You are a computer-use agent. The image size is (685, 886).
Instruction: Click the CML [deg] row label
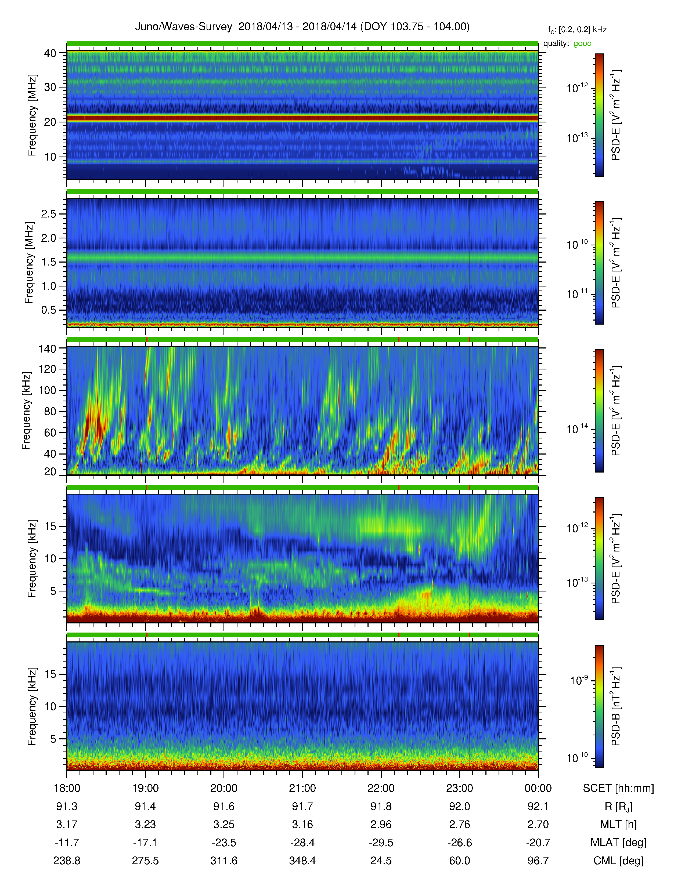[x=618, y=860]
